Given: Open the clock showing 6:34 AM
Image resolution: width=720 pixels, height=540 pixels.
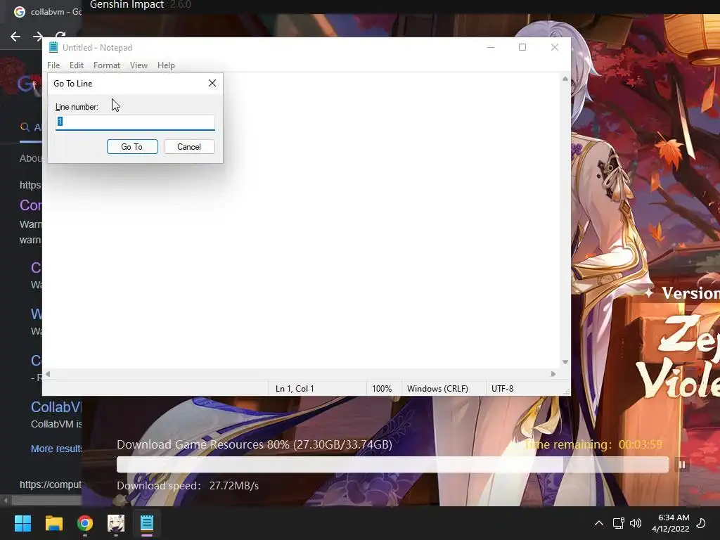Looking at the screenshot, I should (670, 523).
